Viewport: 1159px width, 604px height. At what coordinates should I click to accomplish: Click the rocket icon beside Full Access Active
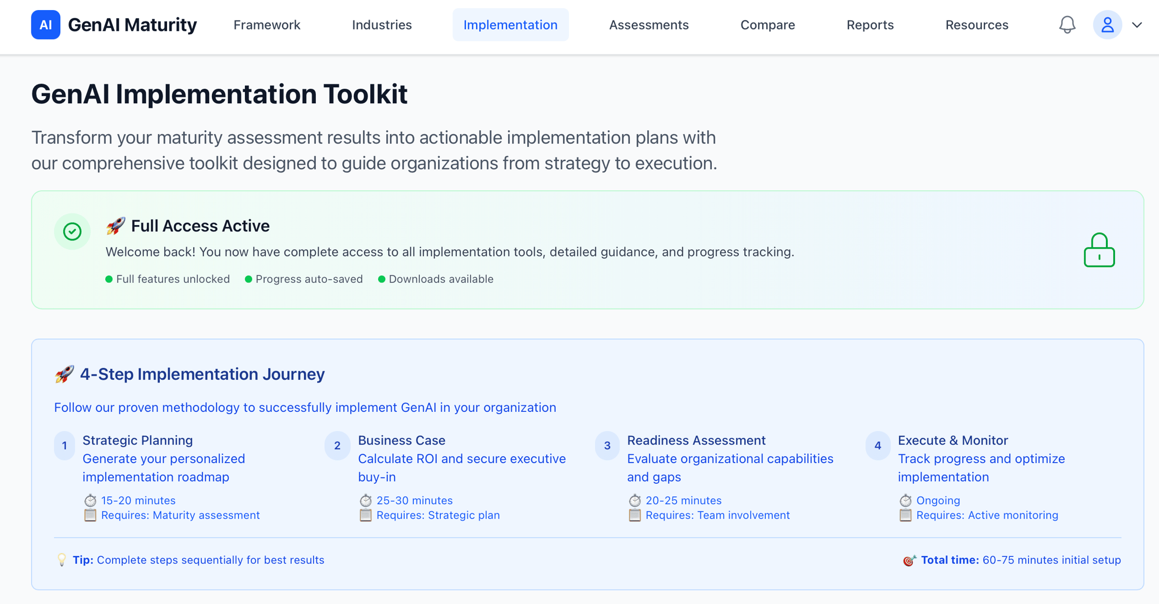pyautogui.click(x=115, y=225)
